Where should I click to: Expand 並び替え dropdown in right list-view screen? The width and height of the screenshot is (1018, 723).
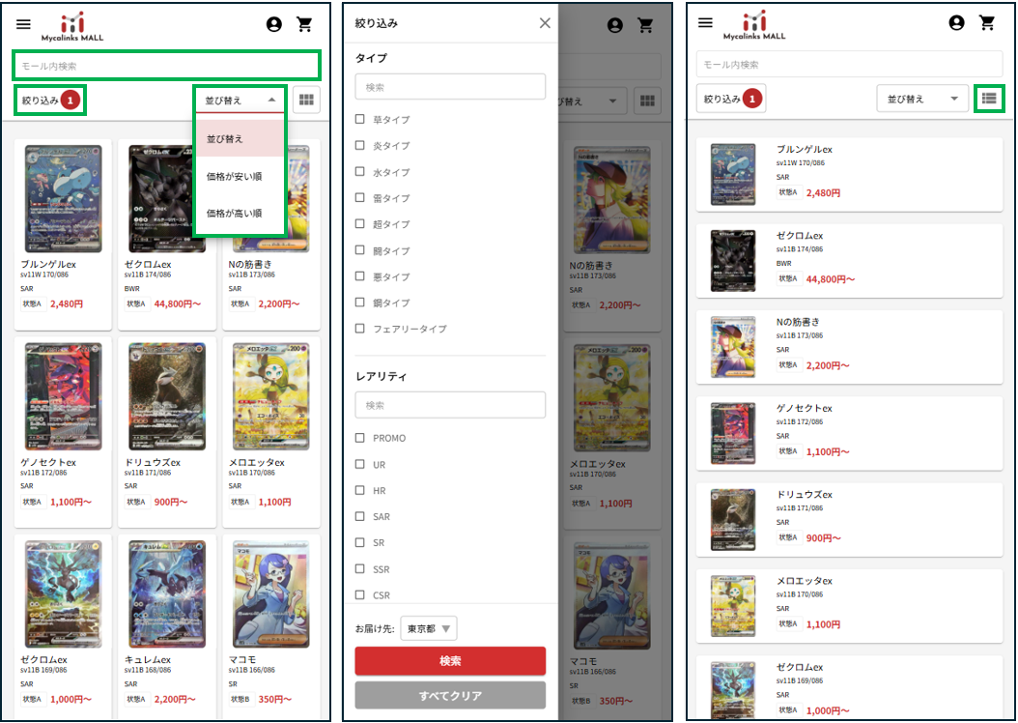click(922, 99)
